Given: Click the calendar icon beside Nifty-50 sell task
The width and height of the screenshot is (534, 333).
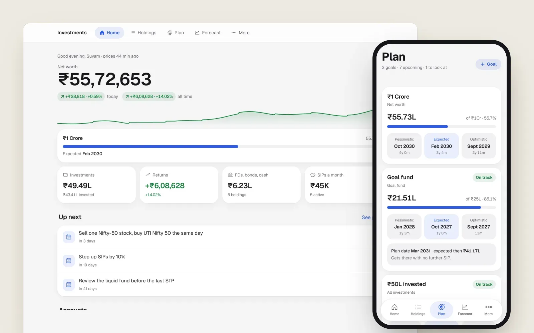Looking at the screenshot, I should click(x=69, y=237).
